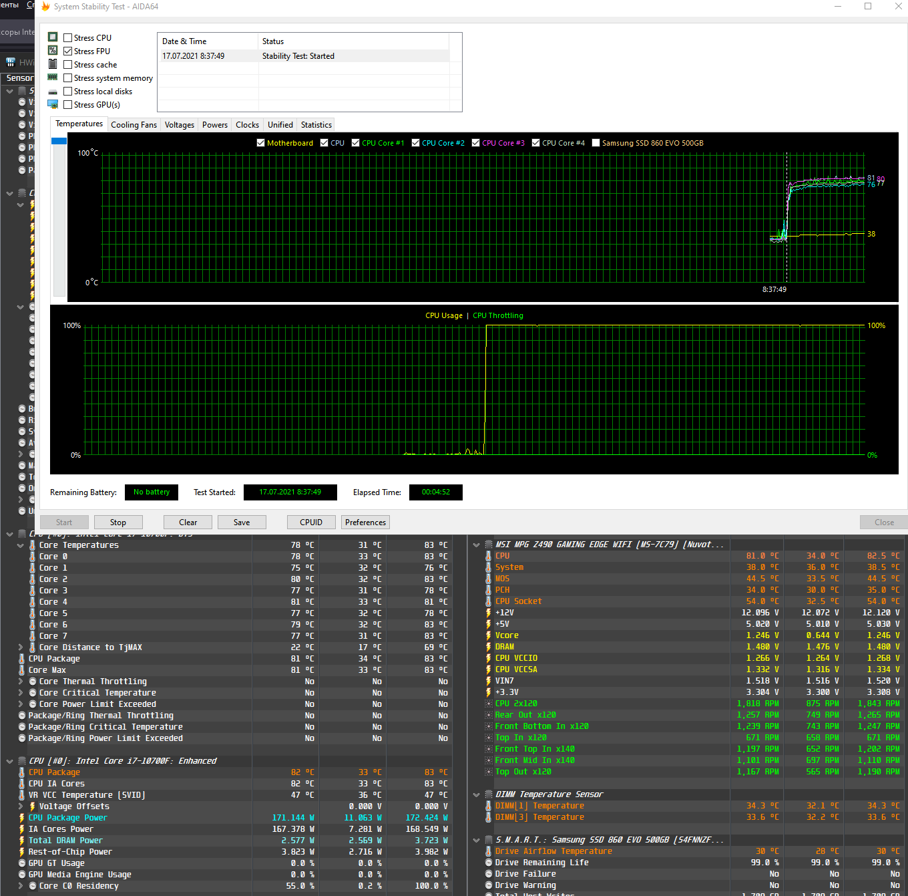Click the fan icon beside Top Out x120

489,772
